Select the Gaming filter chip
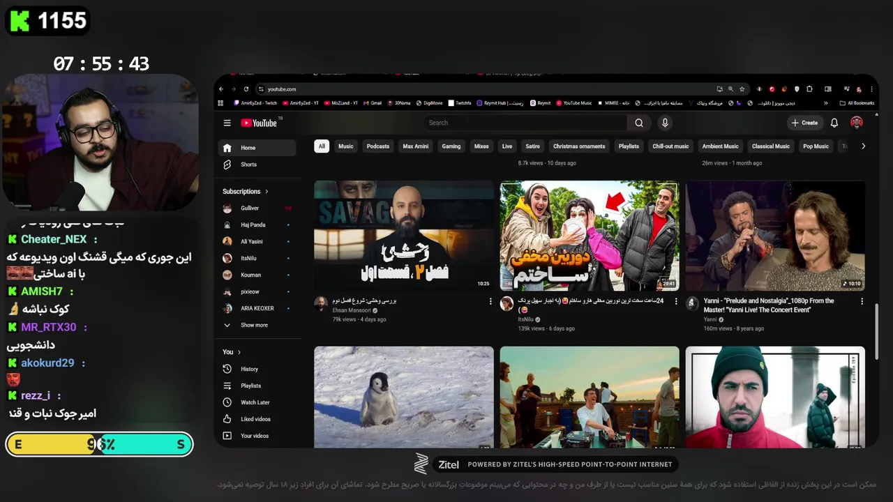 [x=451, y=146]
